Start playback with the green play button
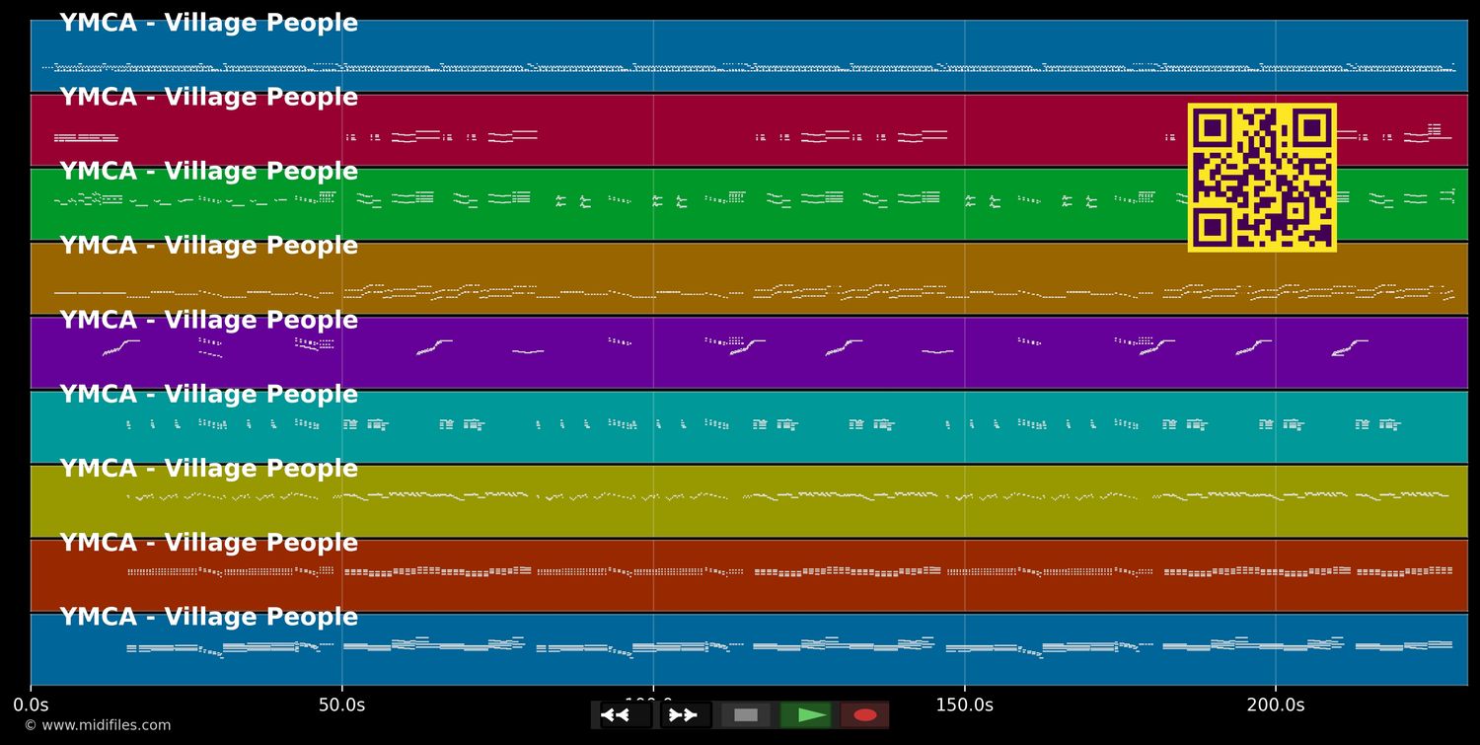Screen dimensions: 1480x745 point(805,715)
